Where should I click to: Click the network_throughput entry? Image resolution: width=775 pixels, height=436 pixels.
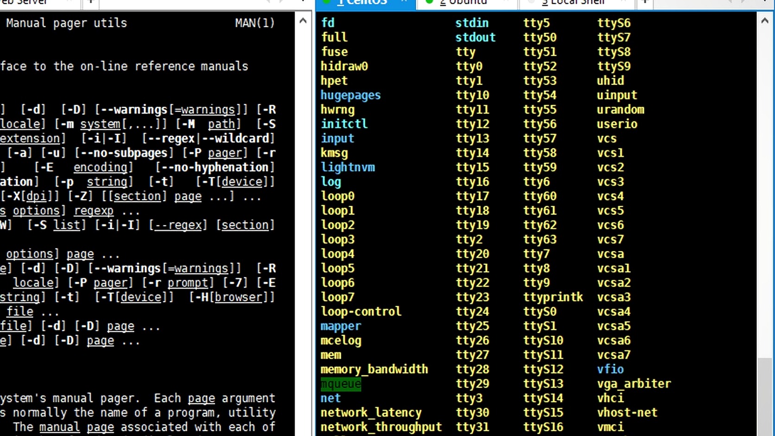(381, 427)
